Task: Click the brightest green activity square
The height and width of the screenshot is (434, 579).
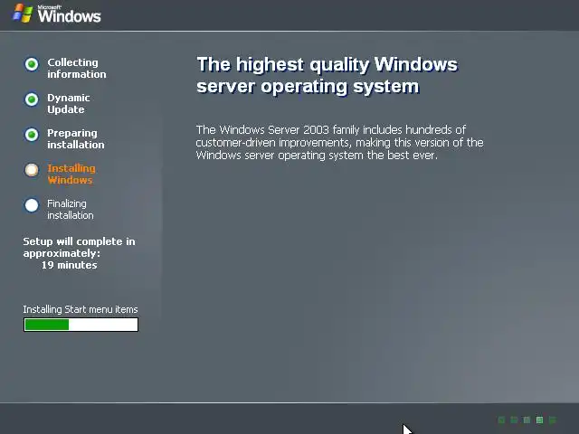Action: 539,420
